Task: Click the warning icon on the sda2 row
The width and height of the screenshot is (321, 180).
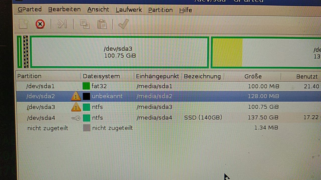Action: coord(76,96)
